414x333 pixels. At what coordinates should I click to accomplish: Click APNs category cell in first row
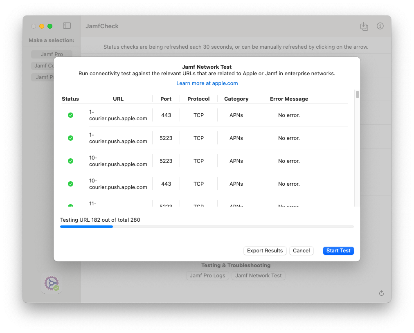point(236,115)
